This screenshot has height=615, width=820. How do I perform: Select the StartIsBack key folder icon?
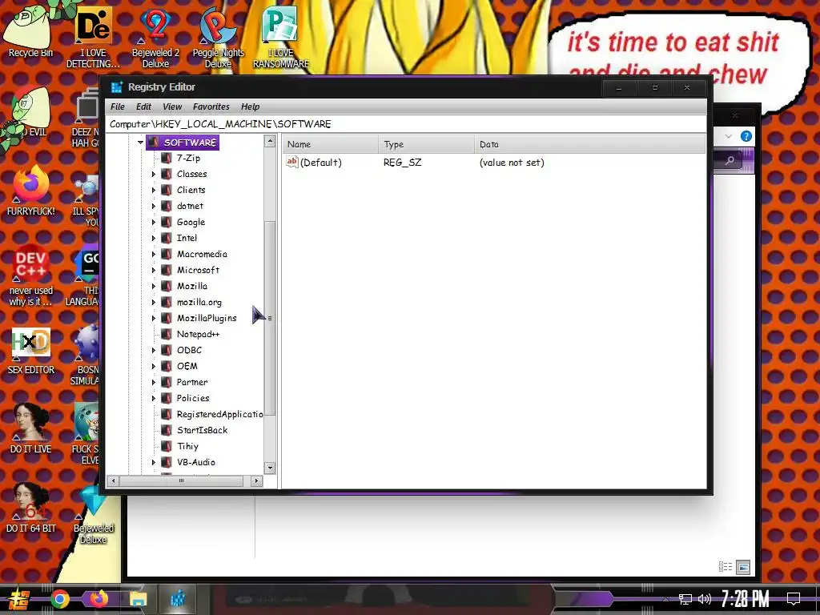tap(167, 430)
